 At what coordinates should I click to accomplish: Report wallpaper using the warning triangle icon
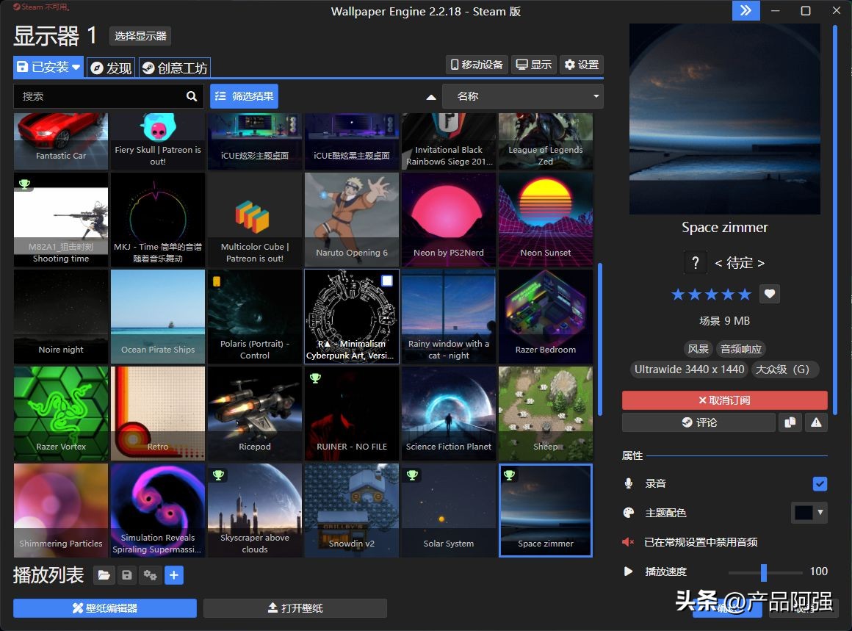coord(816,422)
